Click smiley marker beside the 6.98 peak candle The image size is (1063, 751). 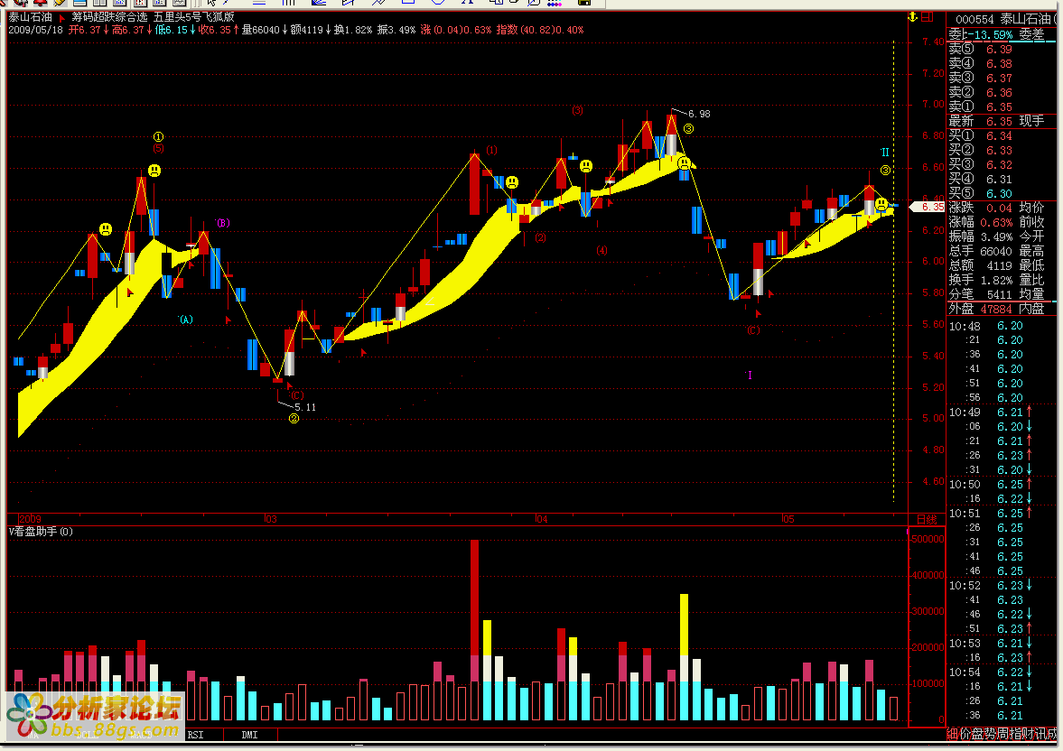pos(685,163)
